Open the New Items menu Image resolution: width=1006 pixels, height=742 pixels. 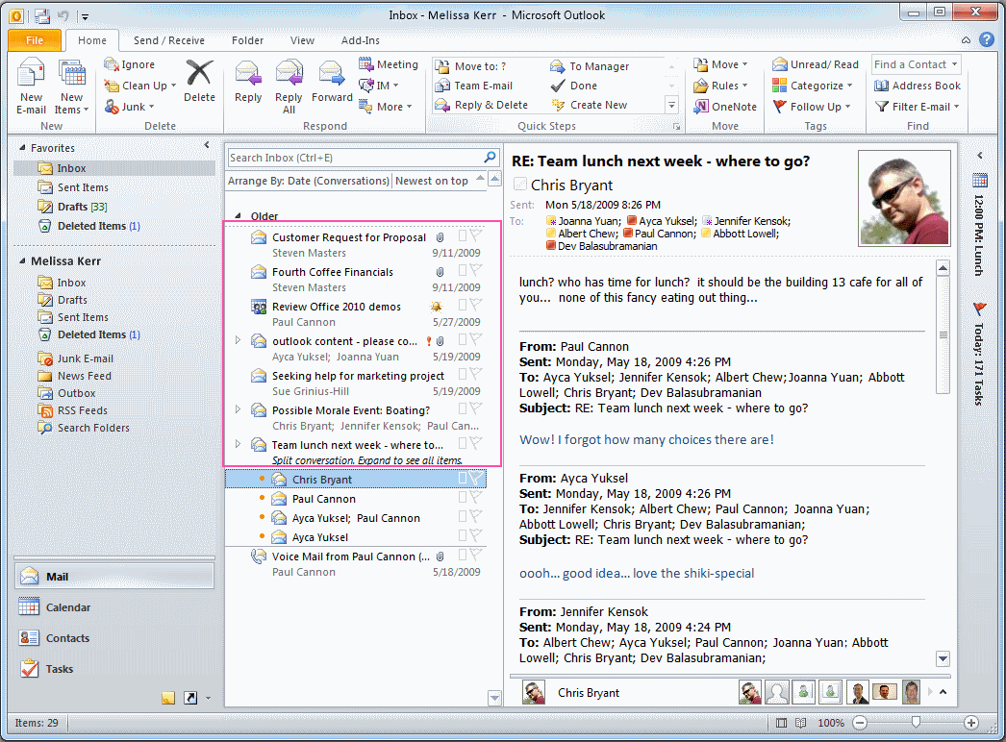71,86
